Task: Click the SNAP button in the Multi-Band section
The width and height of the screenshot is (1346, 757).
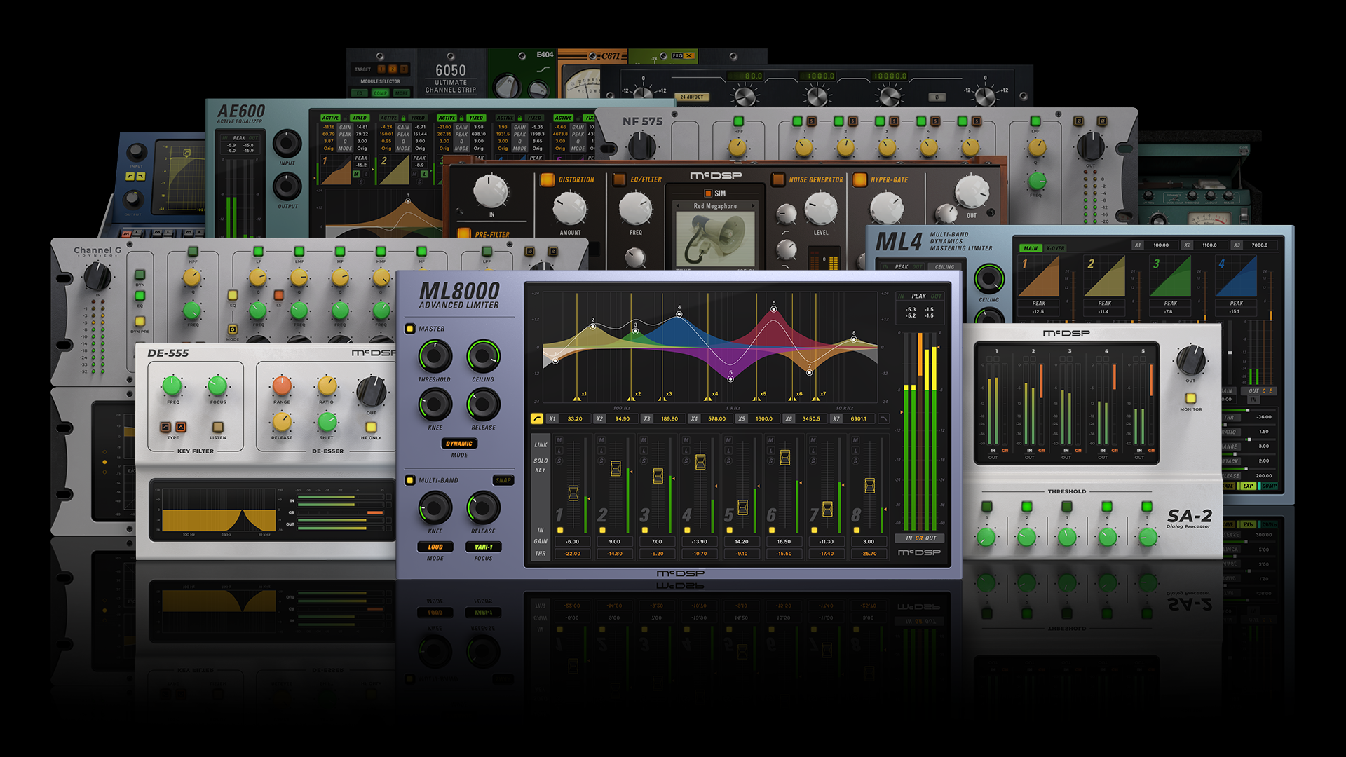Action: pyautogui.click(x=503, y=480)
